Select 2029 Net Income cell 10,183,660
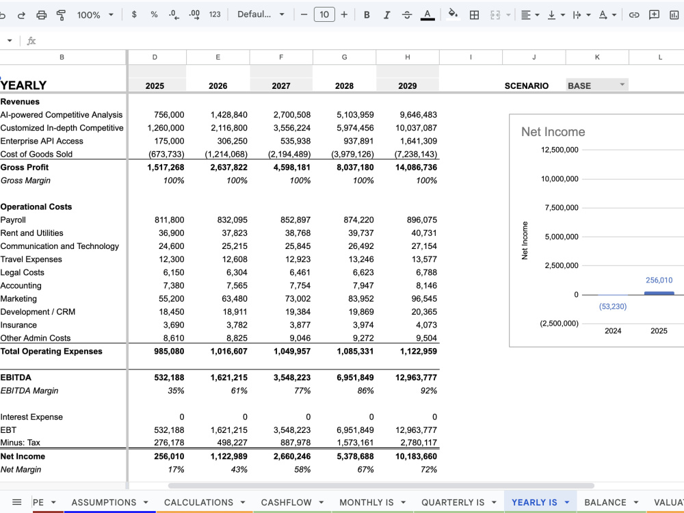 pyautogui.click(x=408, y=456)
